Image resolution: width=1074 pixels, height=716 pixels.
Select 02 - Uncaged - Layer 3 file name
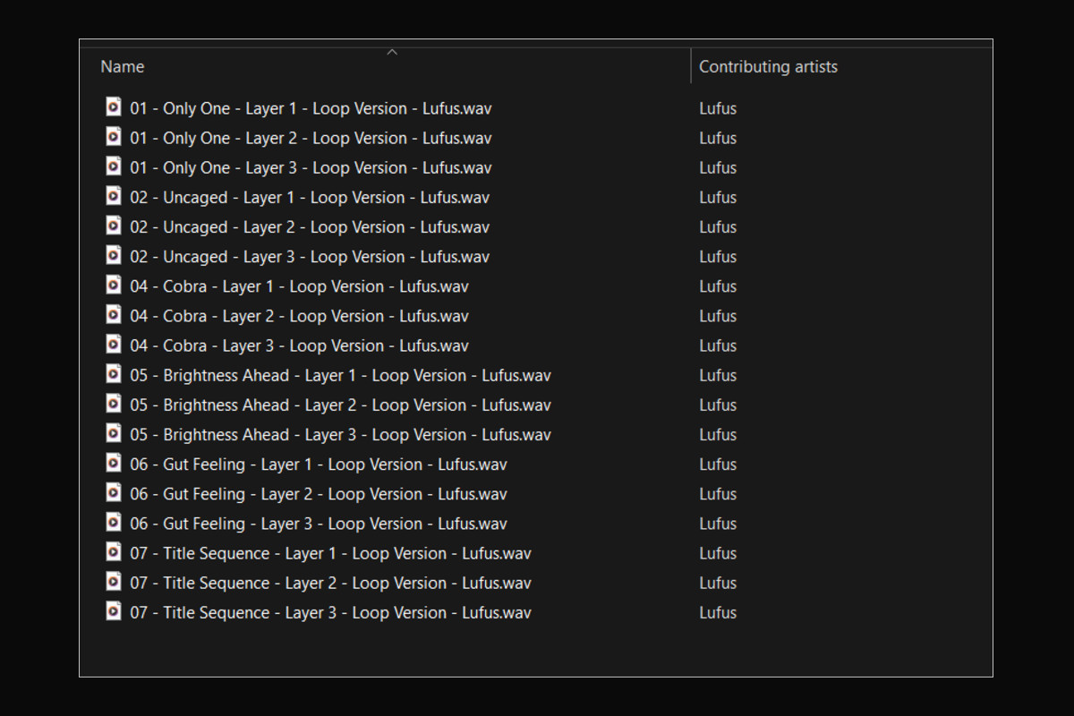(310, 257)
